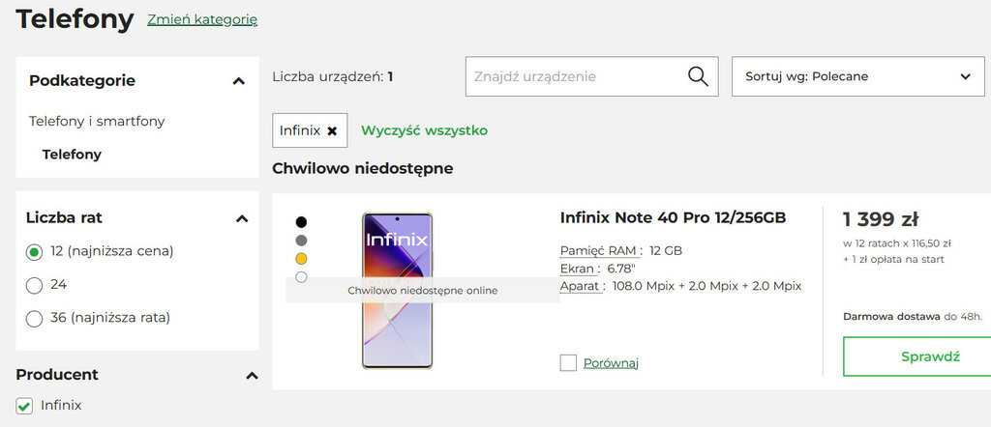The width and height of the screenshot is (991, 427).
Task: Remove the Infinix filter tag
Action: [x=332, y=130]
